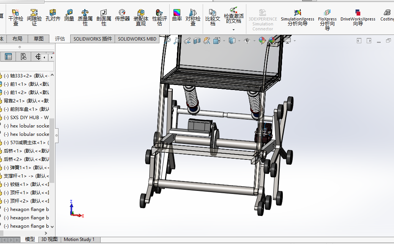
Task: Activate the 测量 measure tool
Action: pyautogui.click(x=69, y=15)
